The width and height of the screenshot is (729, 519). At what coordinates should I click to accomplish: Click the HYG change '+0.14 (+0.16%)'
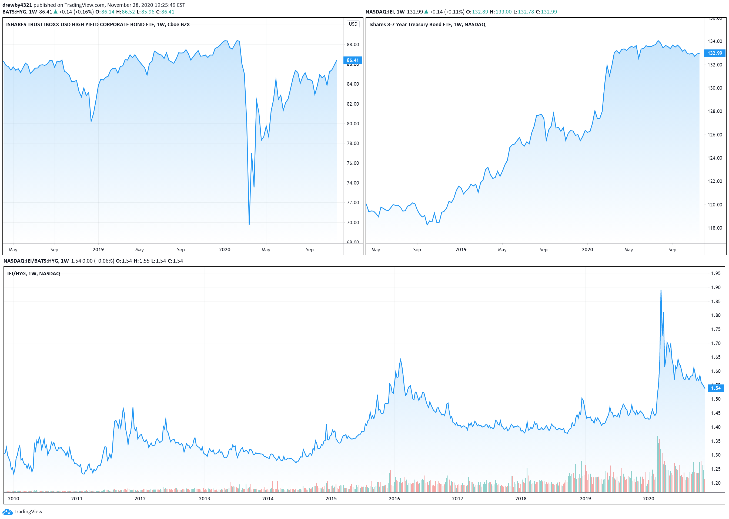coord(76,12)
